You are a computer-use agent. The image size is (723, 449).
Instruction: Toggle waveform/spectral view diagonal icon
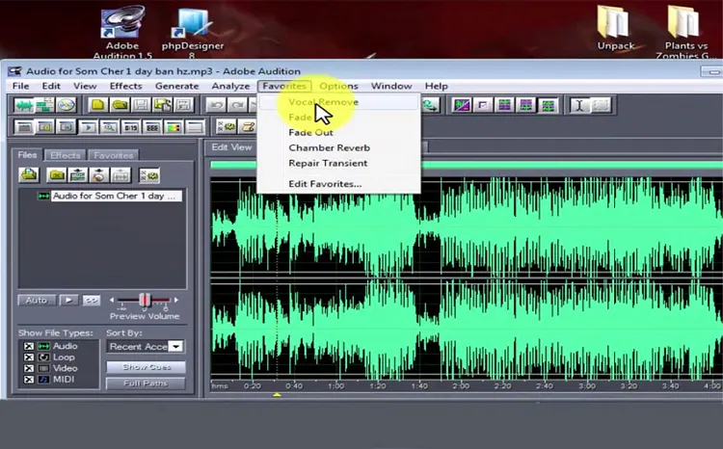click(462, 106)
